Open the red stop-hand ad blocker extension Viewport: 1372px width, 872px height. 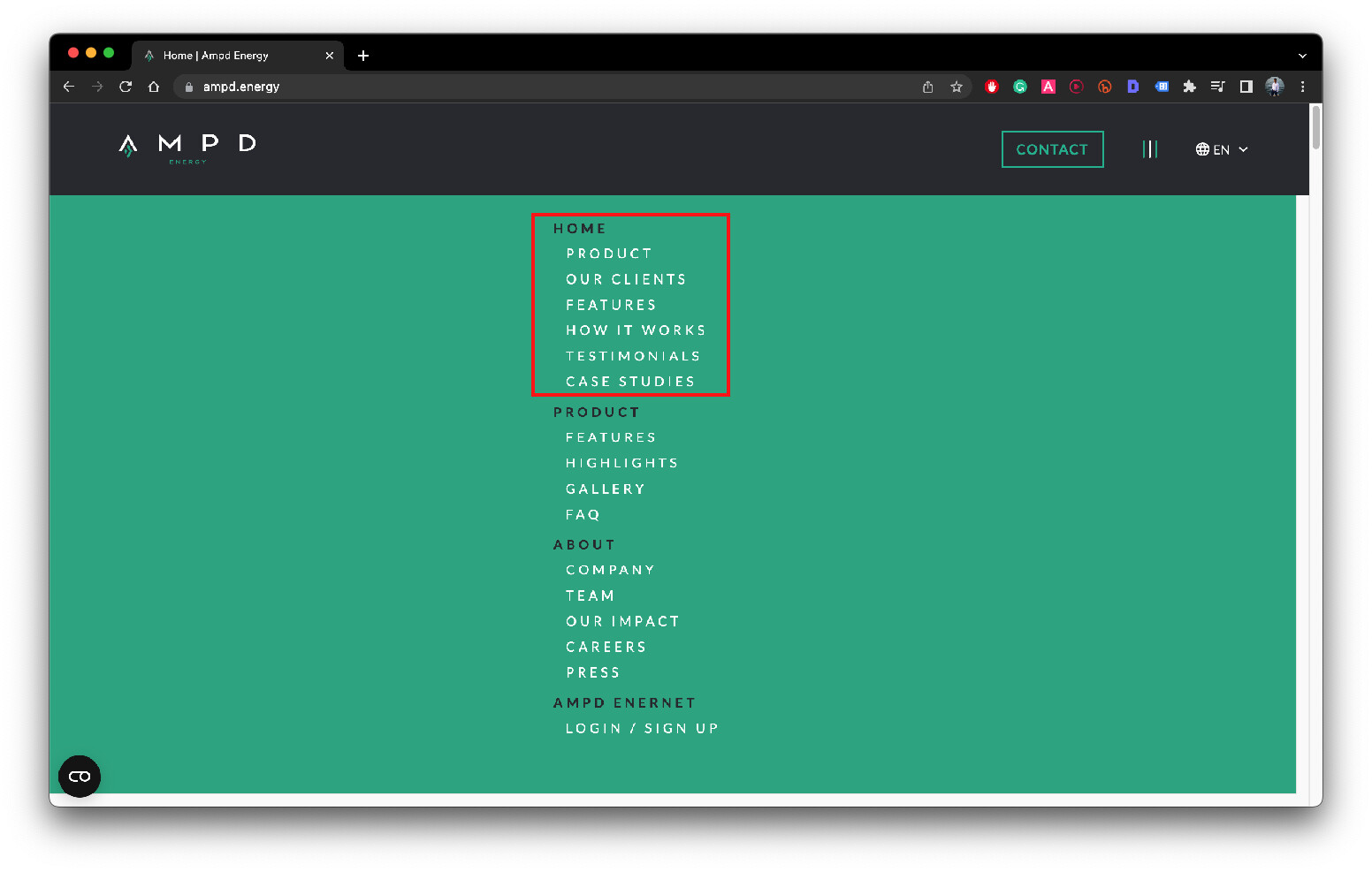coord(992,87)
